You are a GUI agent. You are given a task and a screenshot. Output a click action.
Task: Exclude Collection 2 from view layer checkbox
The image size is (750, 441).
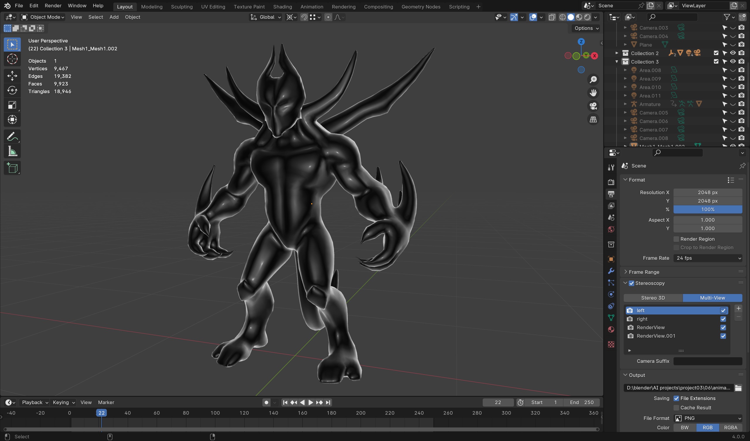[x=716, y=53]
